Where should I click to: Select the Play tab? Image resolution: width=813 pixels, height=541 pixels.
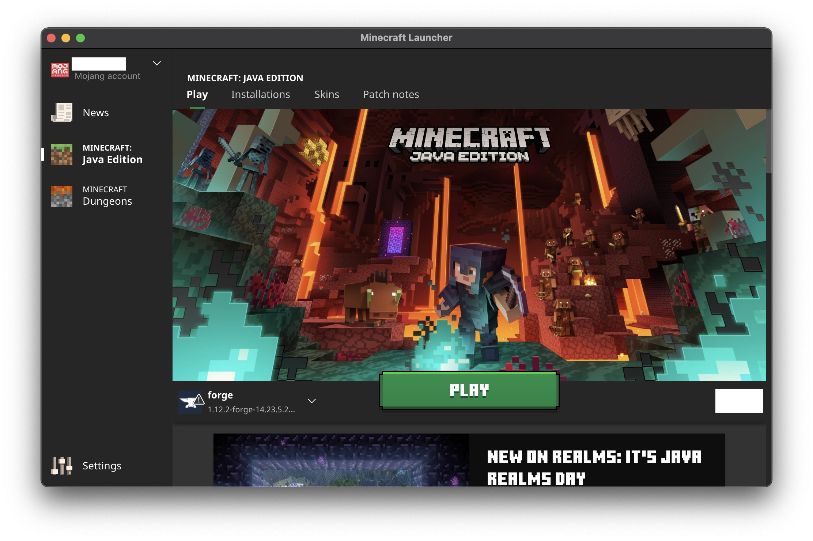[197, 94]
